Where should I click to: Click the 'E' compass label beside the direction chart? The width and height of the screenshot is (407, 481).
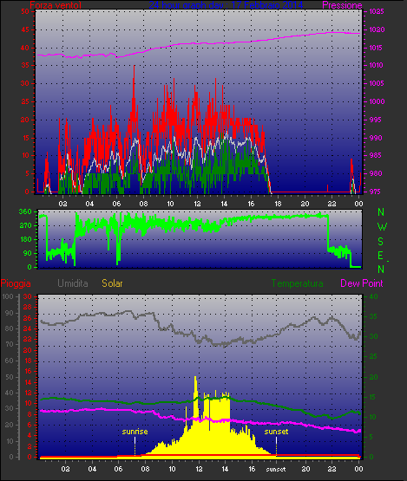pyautogui.click(x=380, y=255)
